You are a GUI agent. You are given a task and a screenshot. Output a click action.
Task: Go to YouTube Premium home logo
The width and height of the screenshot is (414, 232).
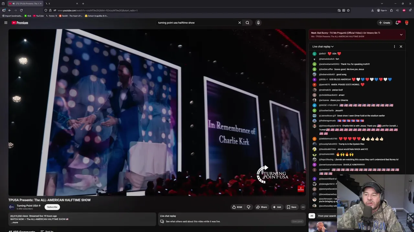click(x=20, y=23)
